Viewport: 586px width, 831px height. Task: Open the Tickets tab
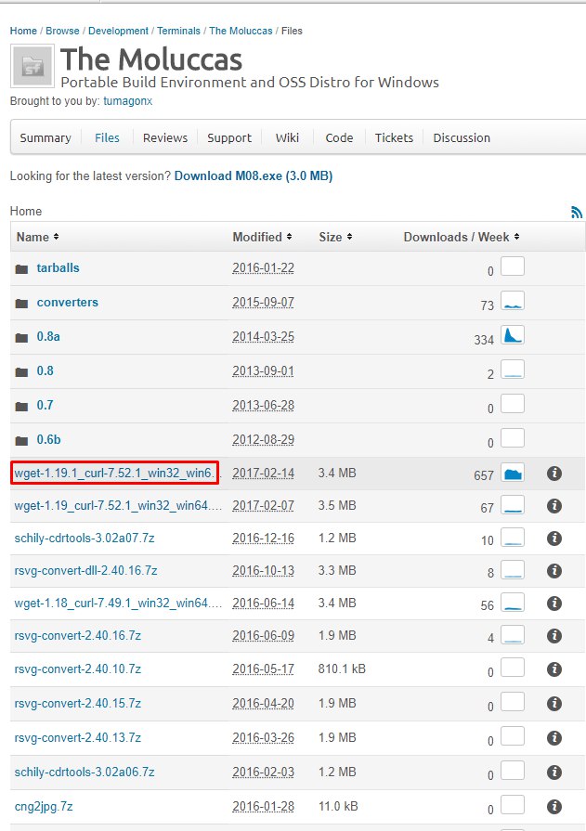click(394, 137)
